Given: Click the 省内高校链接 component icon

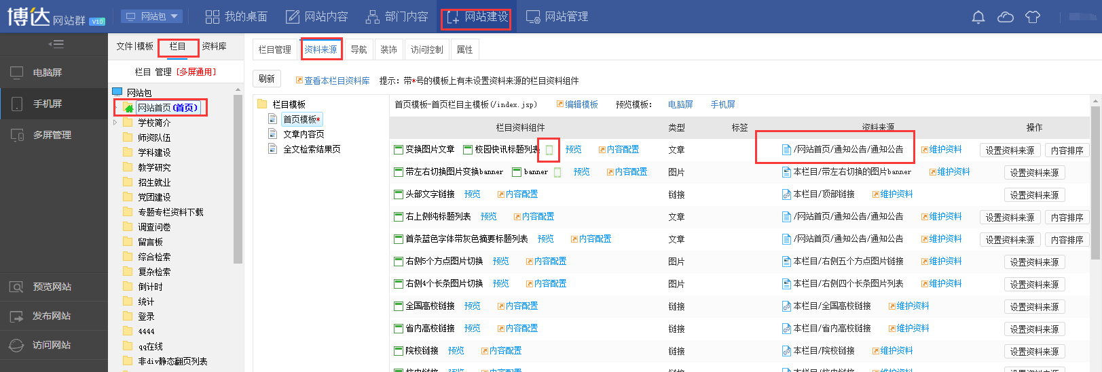Looking at the screenshot, I should coord(399,329).
